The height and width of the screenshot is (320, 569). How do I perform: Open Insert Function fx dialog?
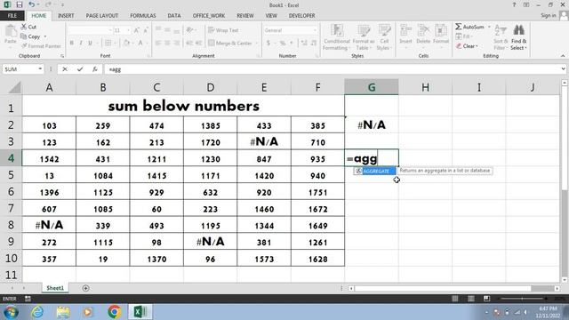[95, 69]
